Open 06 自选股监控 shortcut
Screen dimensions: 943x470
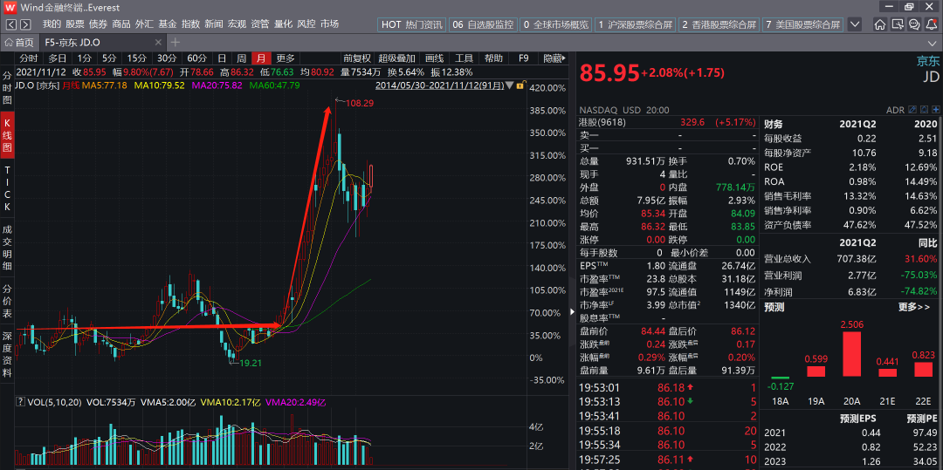coord(483,24)
